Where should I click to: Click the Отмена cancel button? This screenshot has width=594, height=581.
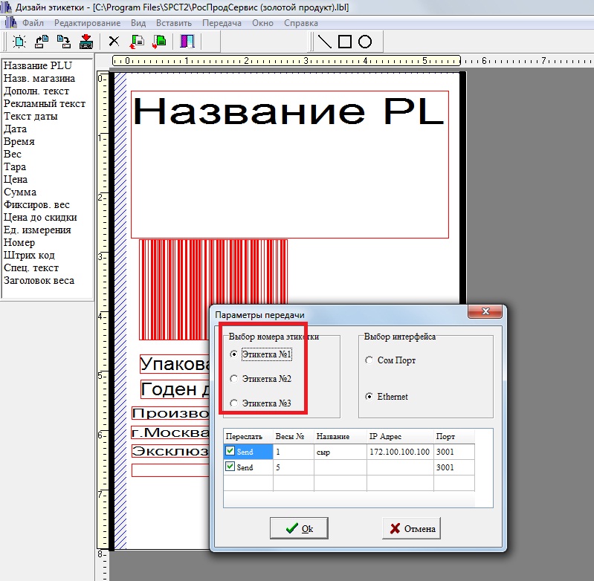[x=411, y=529]
